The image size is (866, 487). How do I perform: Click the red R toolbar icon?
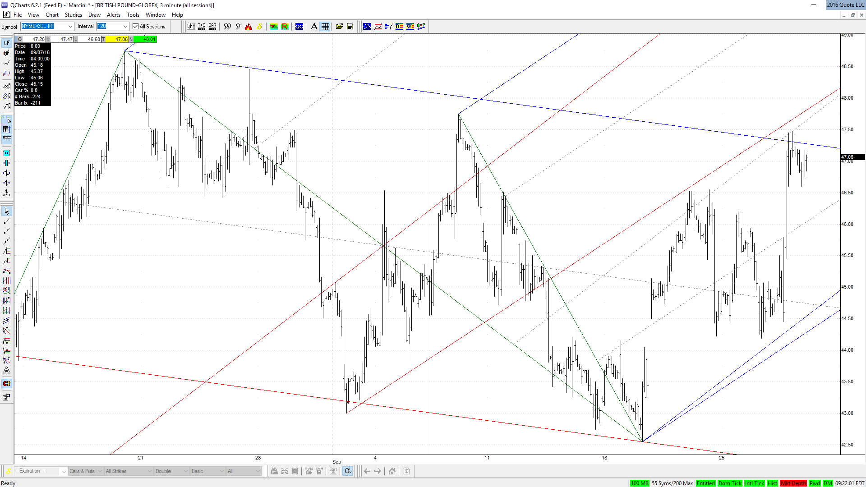(285, 27)
